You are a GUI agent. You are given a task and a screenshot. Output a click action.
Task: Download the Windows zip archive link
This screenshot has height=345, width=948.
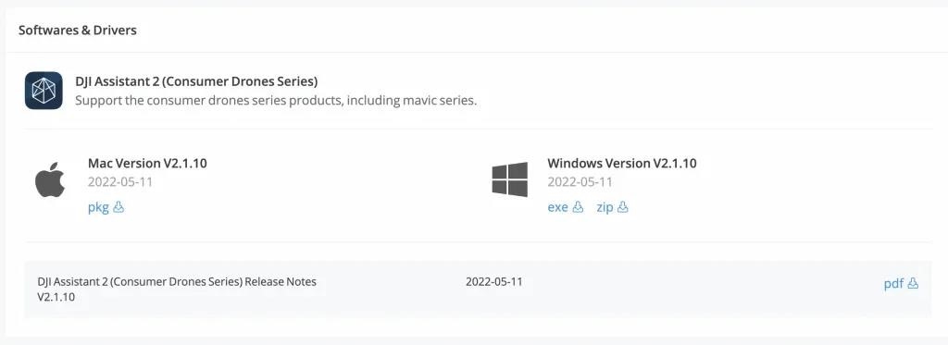point(605,207)
